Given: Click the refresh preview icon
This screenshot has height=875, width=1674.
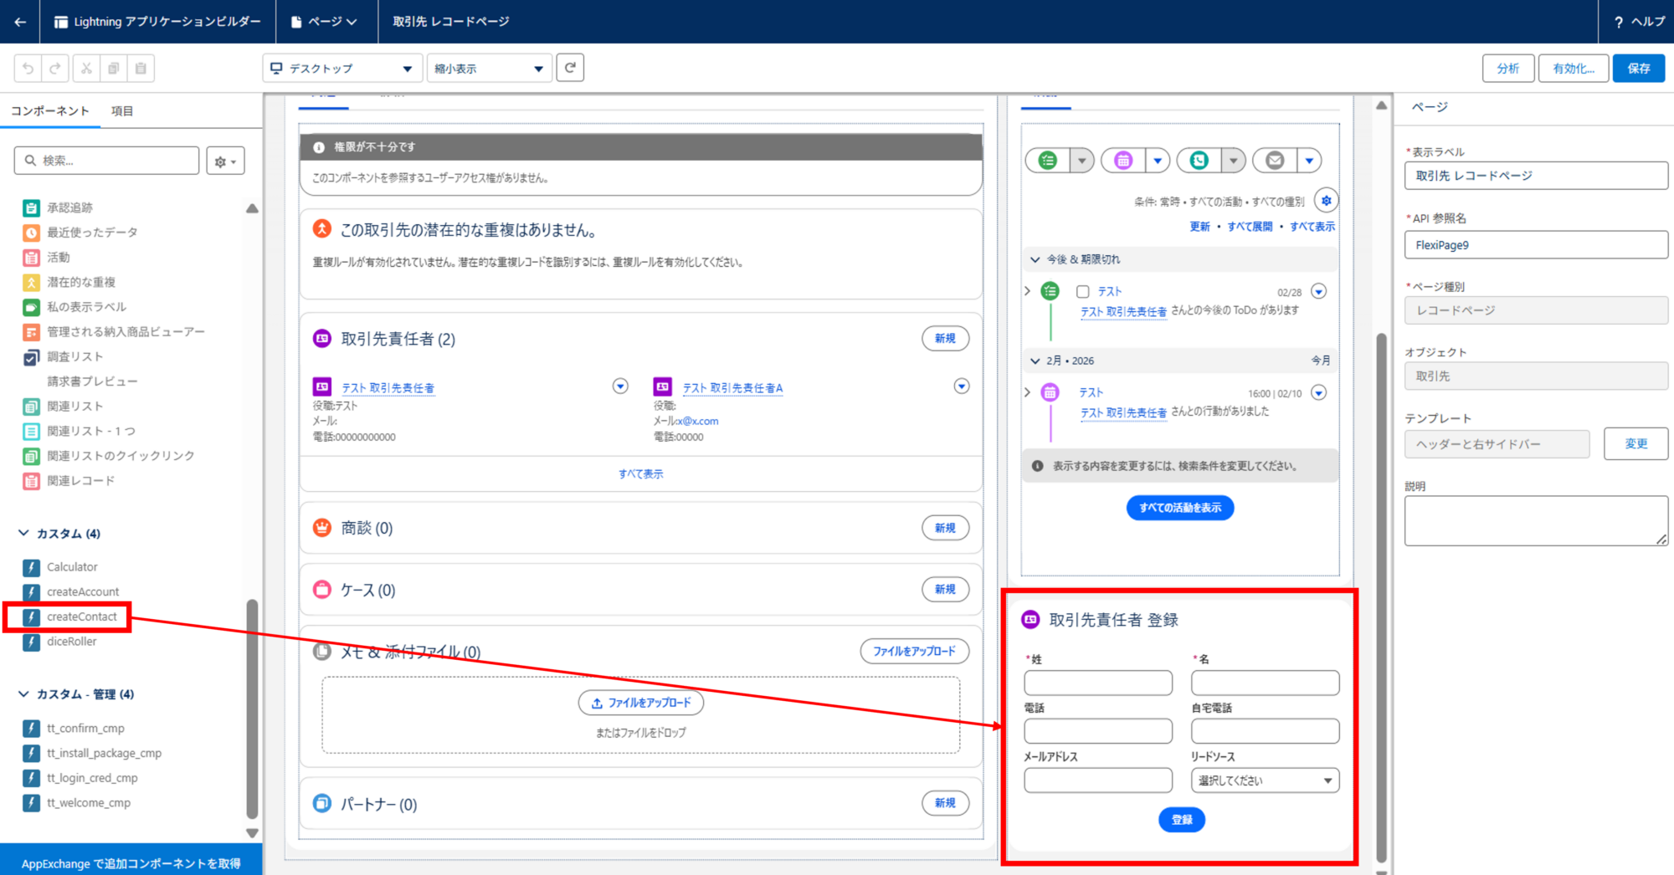Looking at the screenshot, I should point(570,68).
